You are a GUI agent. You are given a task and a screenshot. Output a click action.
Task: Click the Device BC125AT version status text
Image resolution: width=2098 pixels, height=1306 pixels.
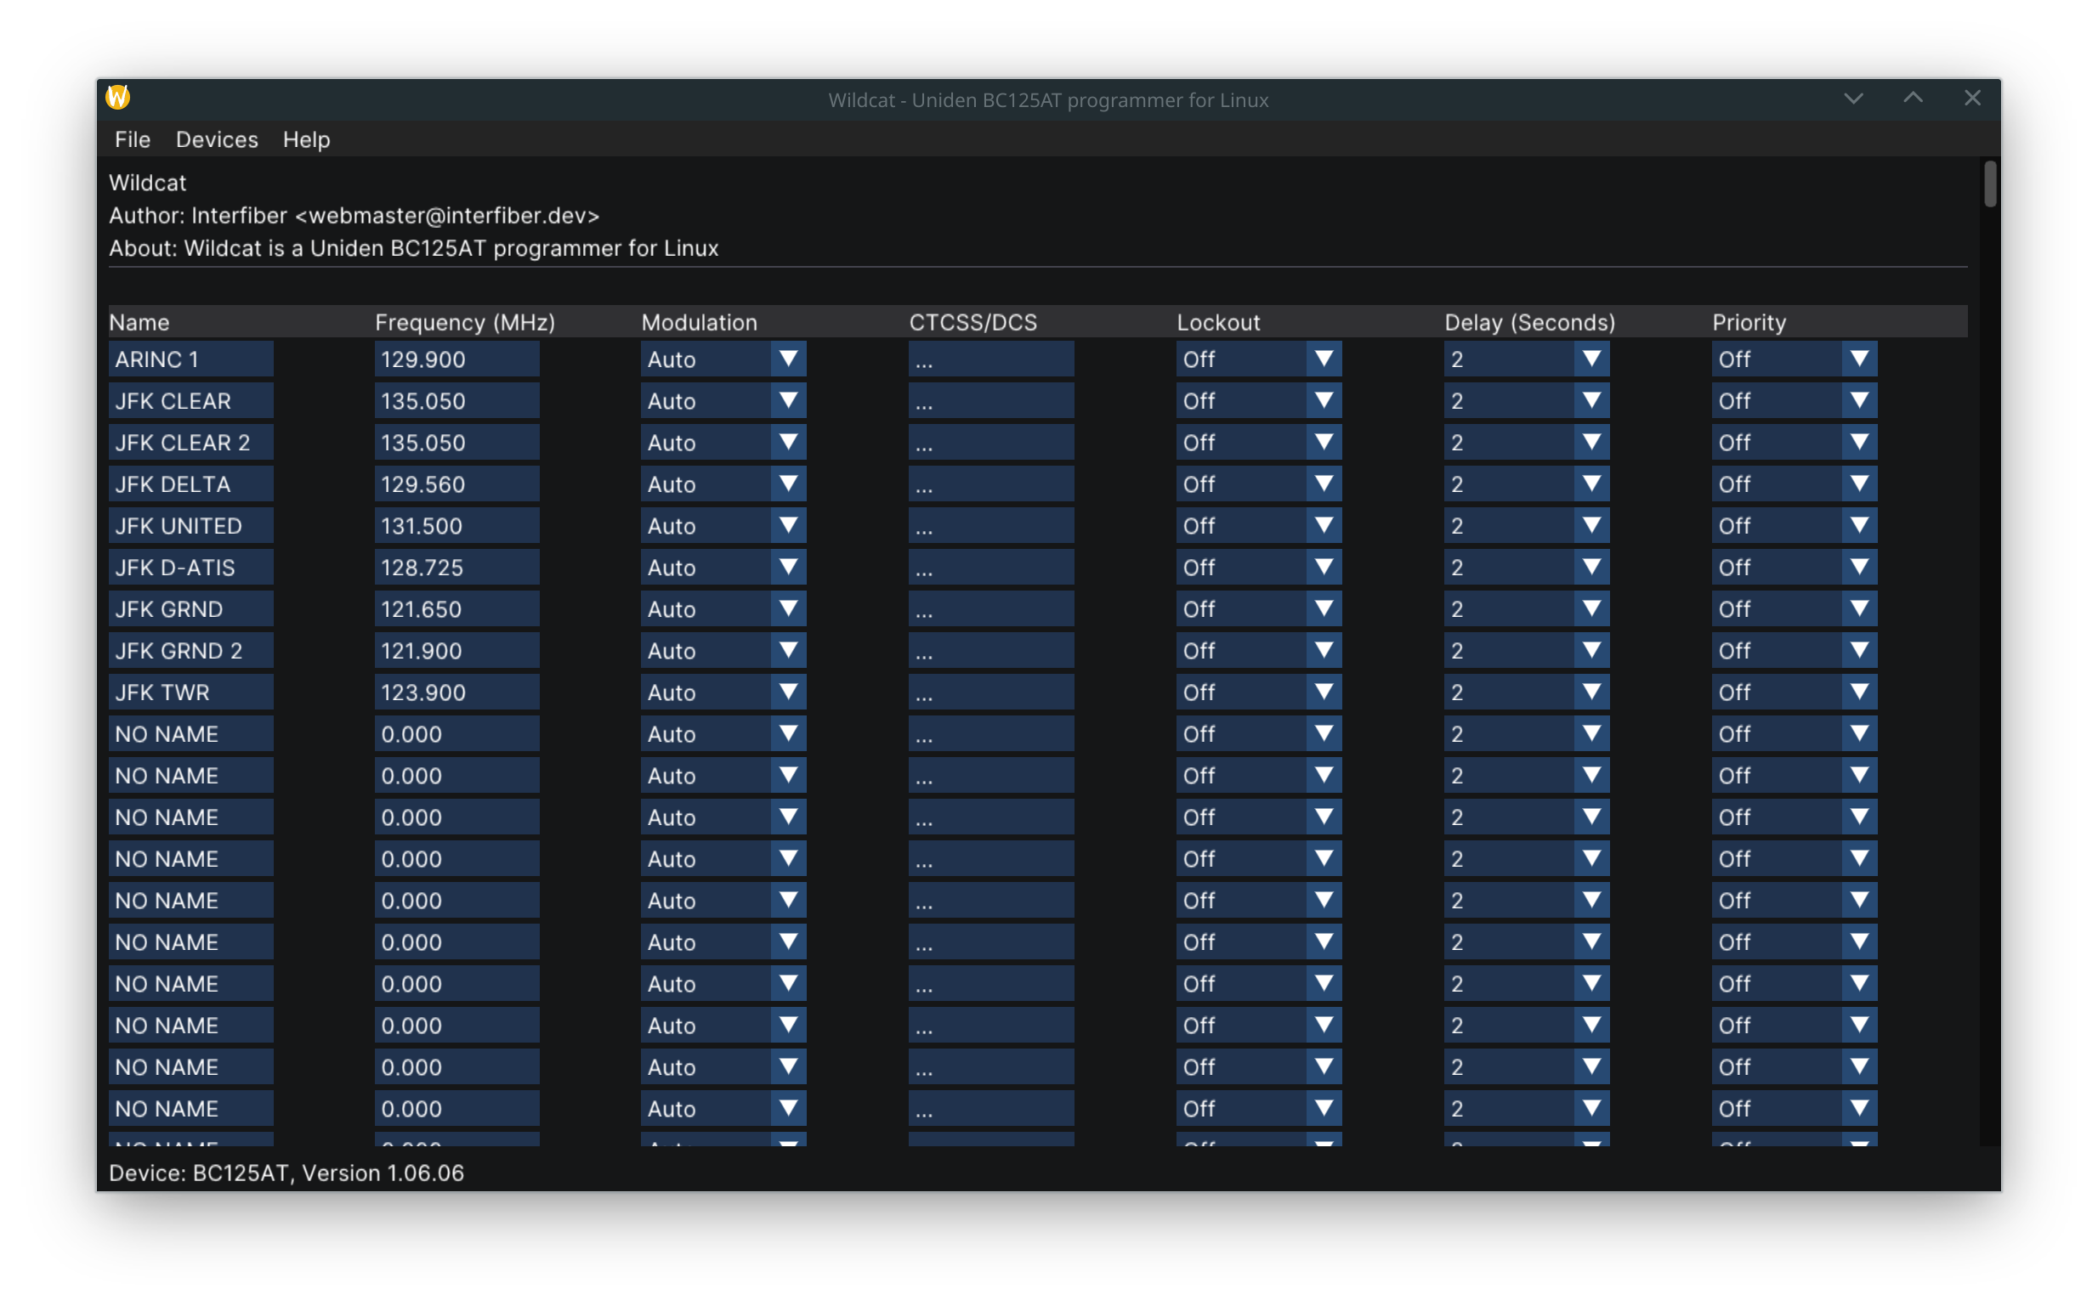click(x=286, y=1172)
